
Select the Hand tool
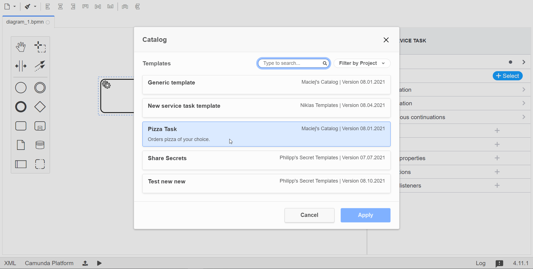click(x=21, y=47)
